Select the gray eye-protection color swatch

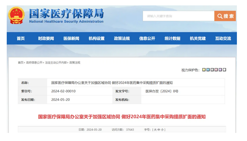pyautogui.click(x=212, y=70)
